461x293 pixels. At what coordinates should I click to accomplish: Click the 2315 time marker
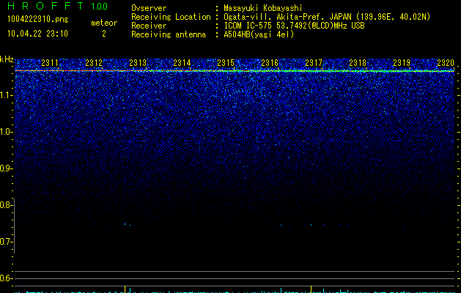tap(226, 63)
